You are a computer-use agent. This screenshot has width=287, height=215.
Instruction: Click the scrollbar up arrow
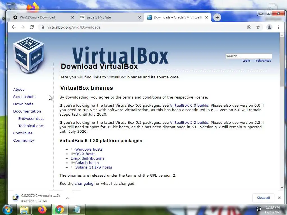click(x=282, y=35)
